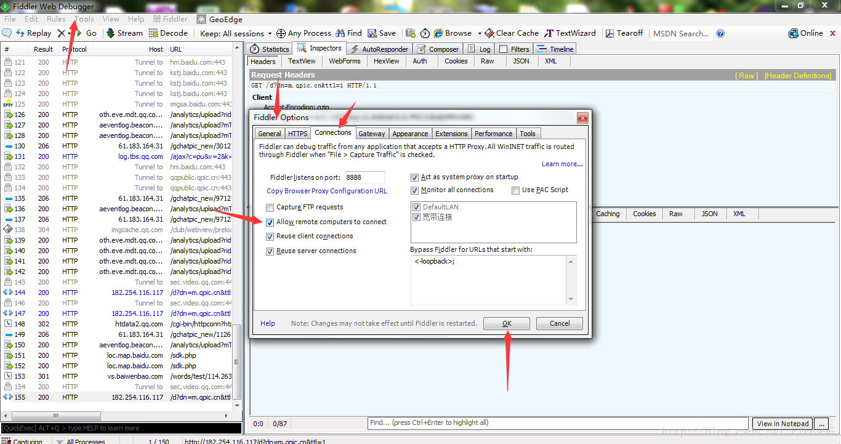Open the GeoEdge menu icon

[219, 19]
